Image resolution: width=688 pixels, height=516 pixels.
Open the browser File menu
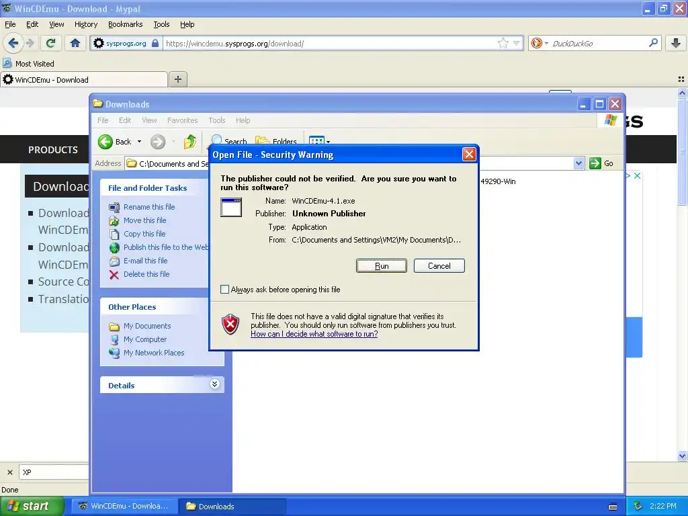click(x=10, y=24)
